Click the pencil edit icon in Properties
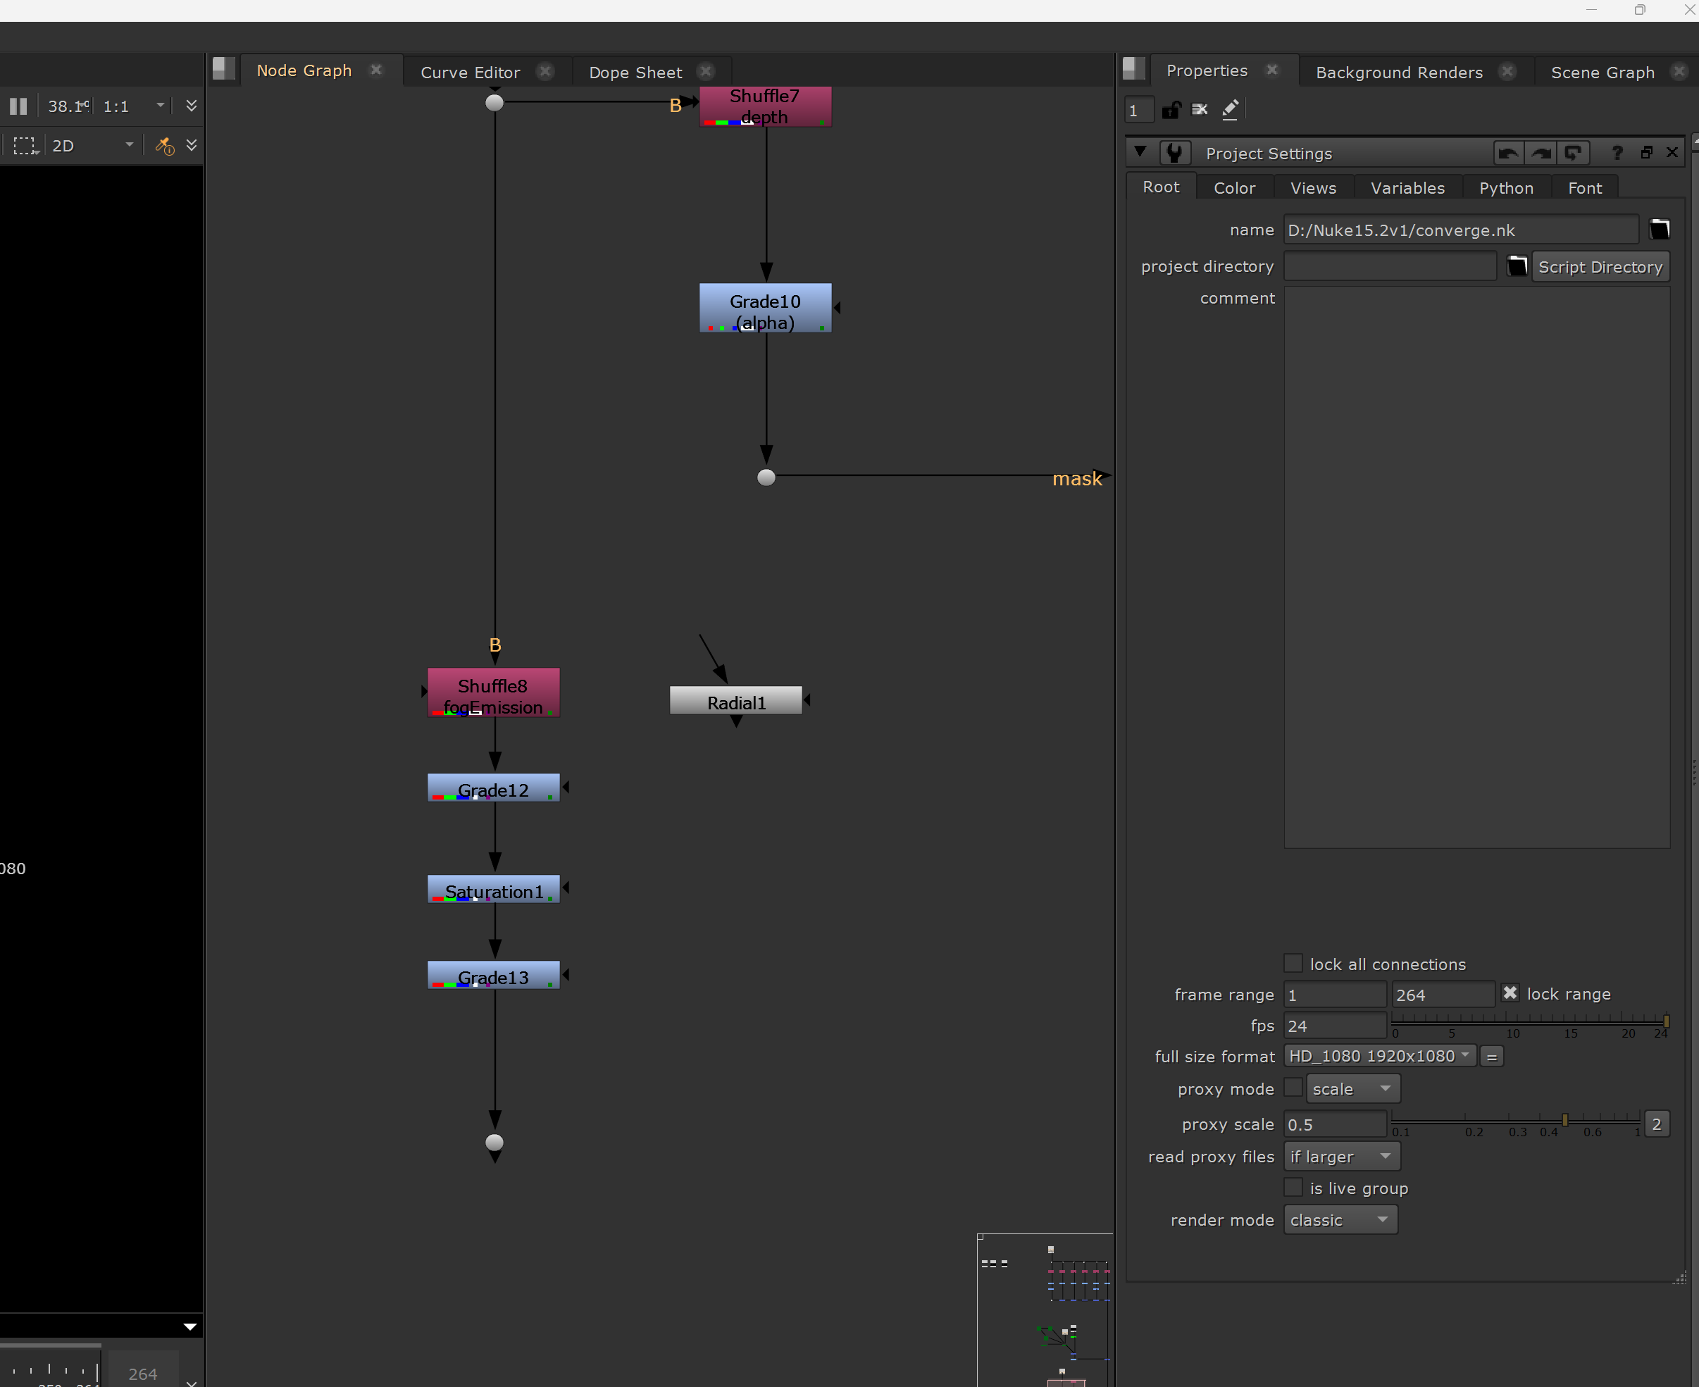The height and width of the screenshot is (1387, 1699). pos(1230,108)
